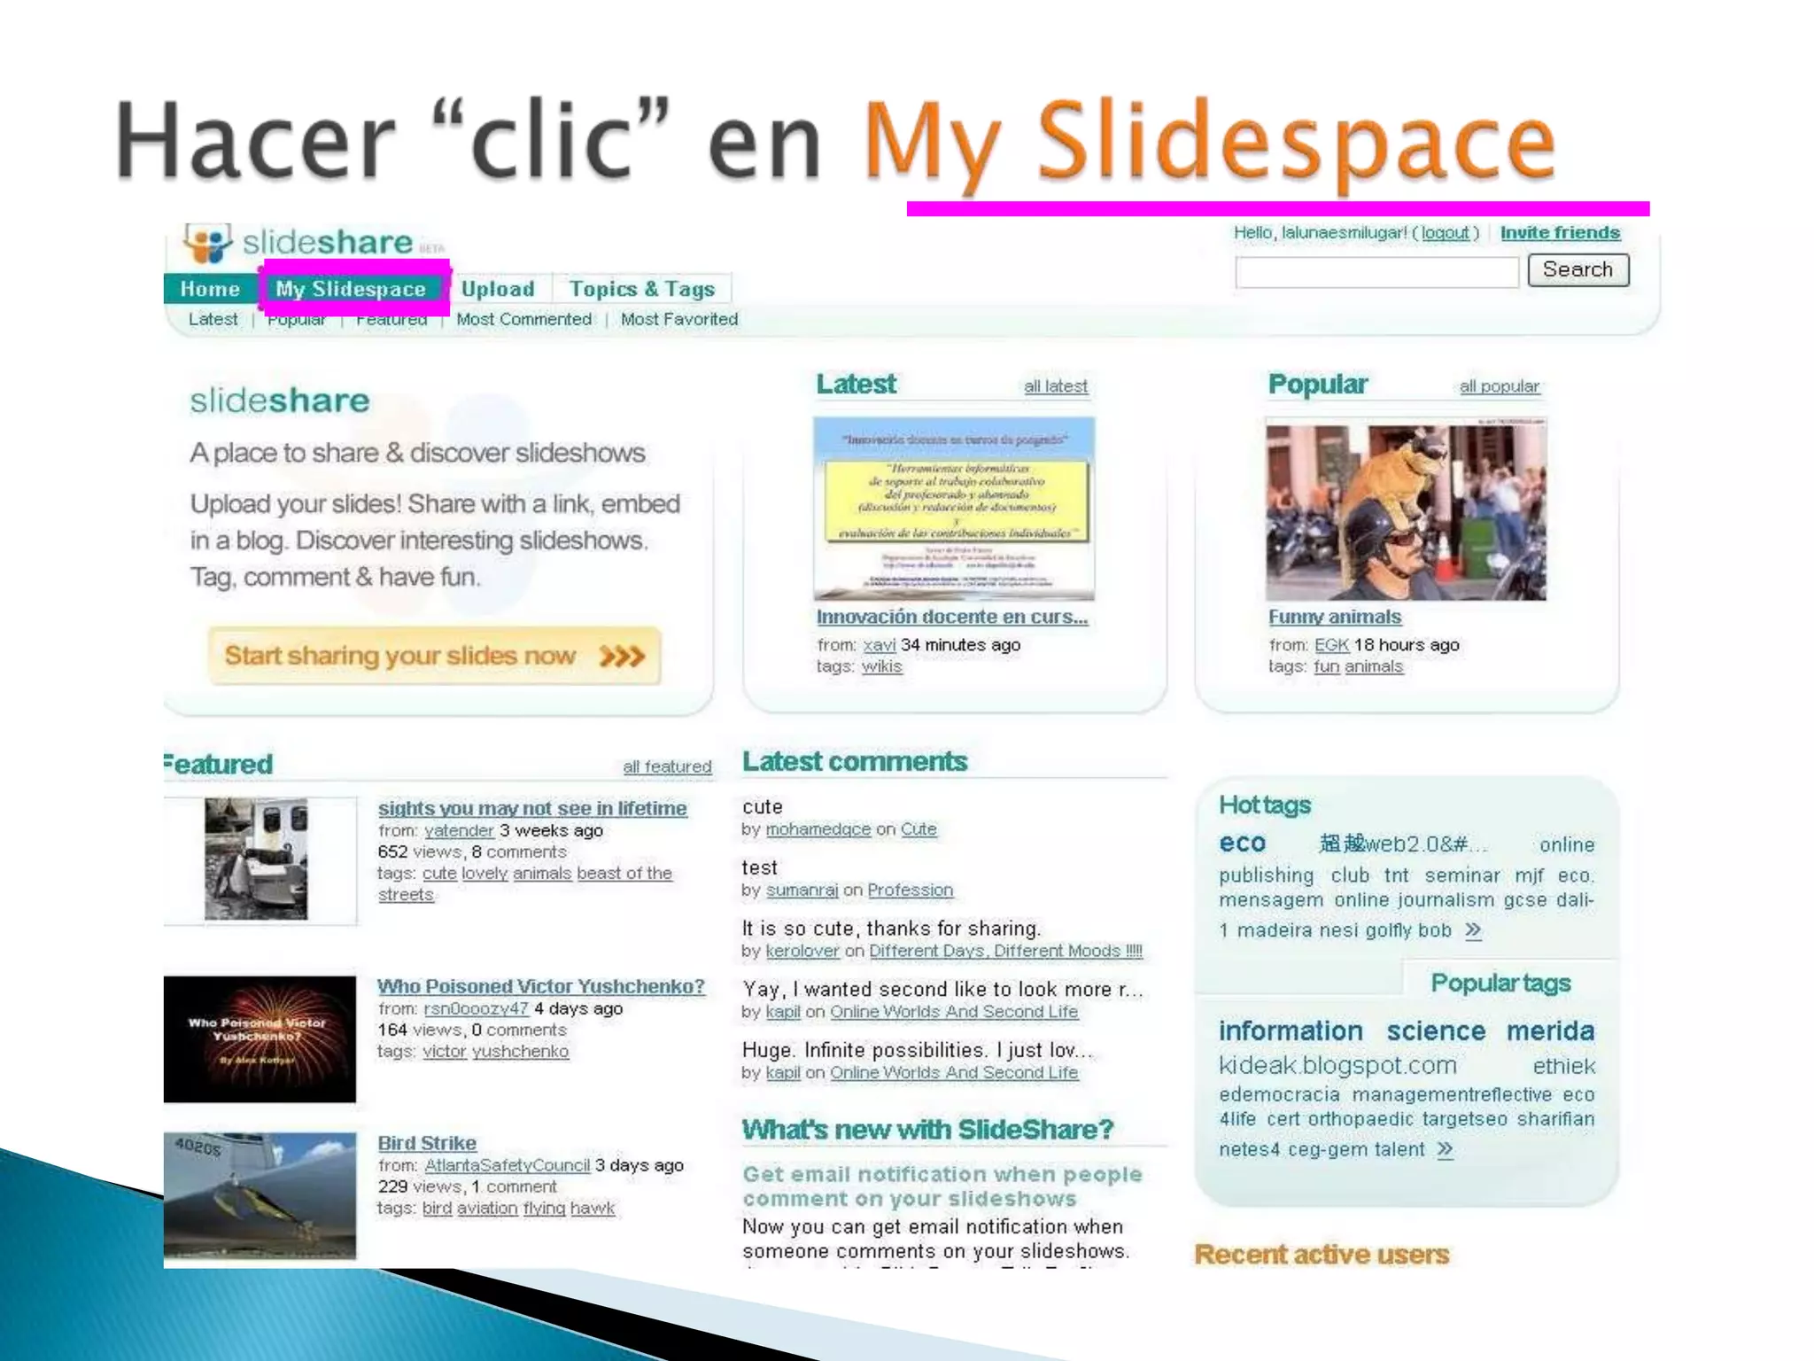Image resolution: width=1814 pixels, height=1361 pixels.
Task: Open the My Slidespace tab
Action: click(x=352, y=289)
